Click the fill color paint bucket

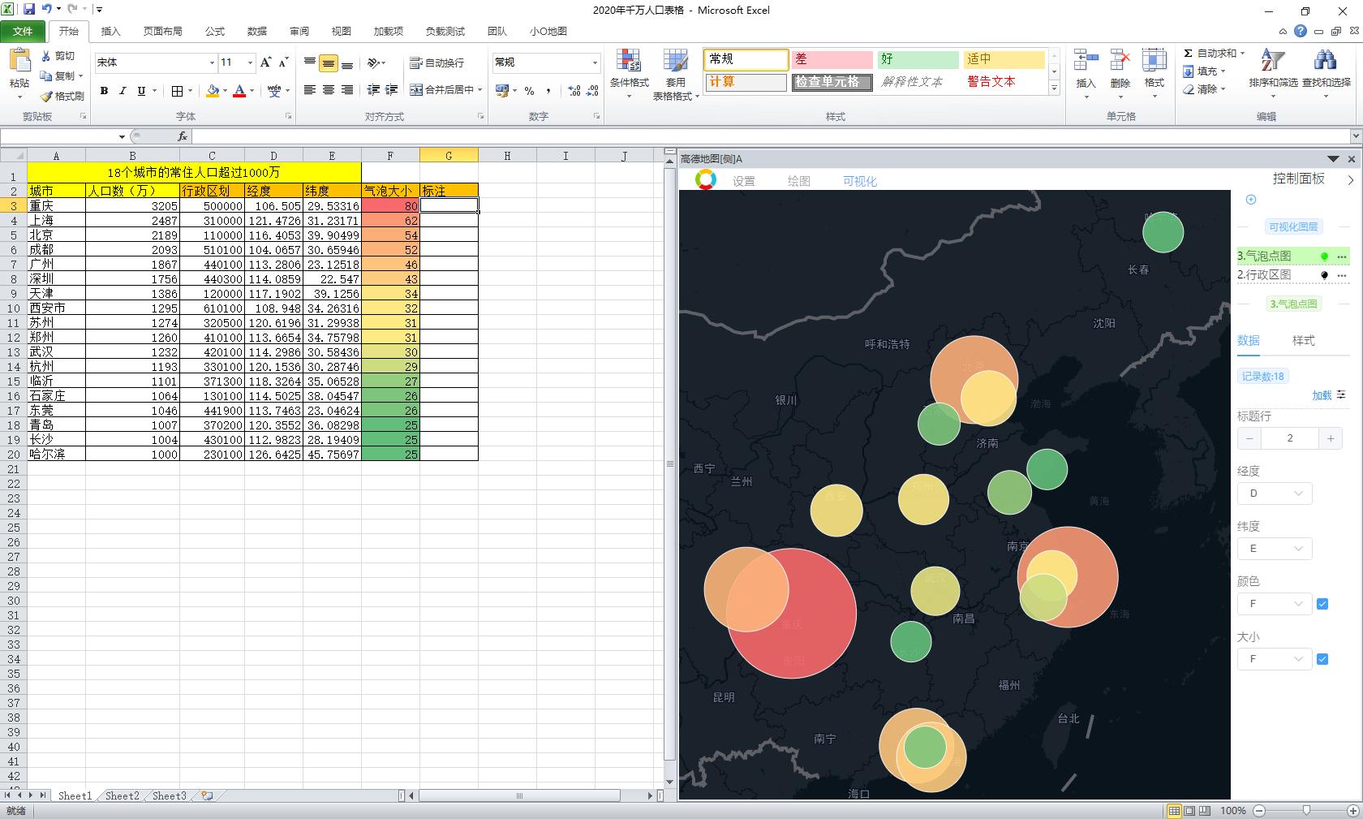tap(213, 91)
